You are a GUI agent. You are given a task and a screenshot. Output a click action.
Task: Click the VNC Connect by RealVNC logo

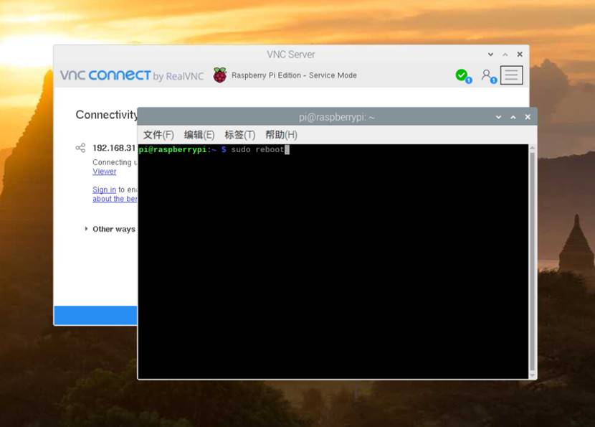[132, 75]
